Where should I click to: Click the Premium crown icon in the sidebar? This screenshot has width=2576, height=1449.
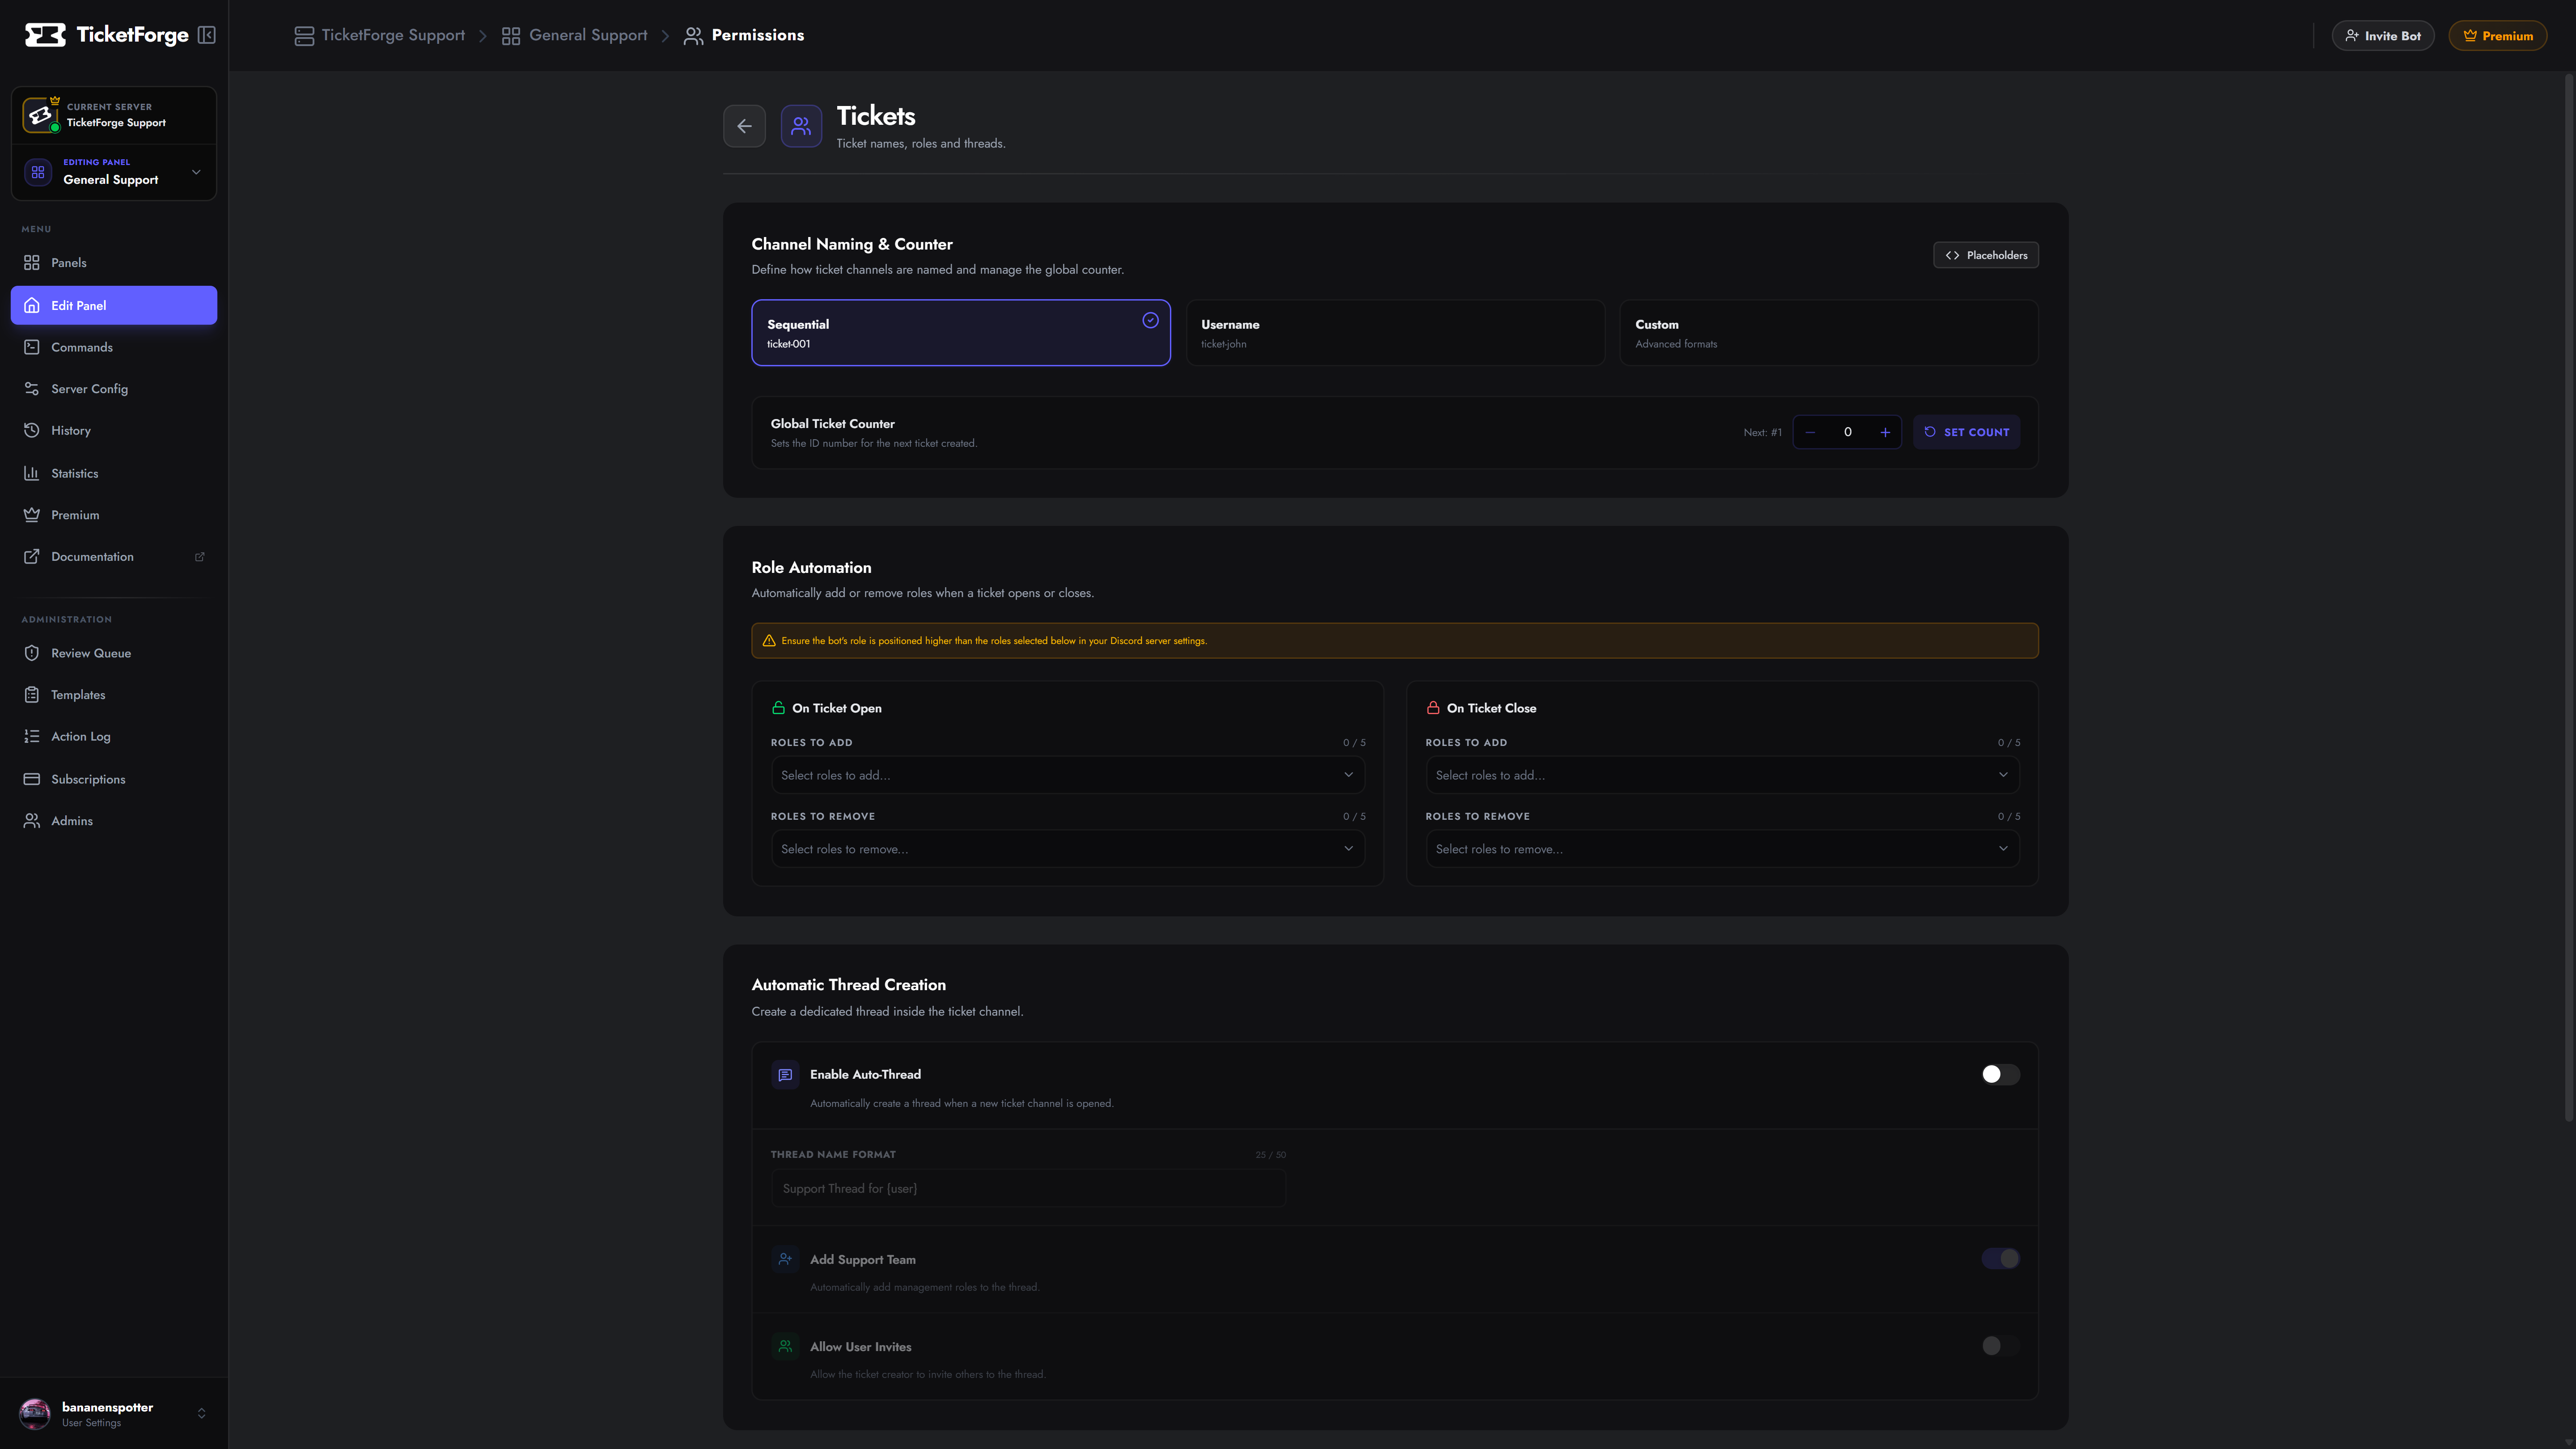click(32, 515)
